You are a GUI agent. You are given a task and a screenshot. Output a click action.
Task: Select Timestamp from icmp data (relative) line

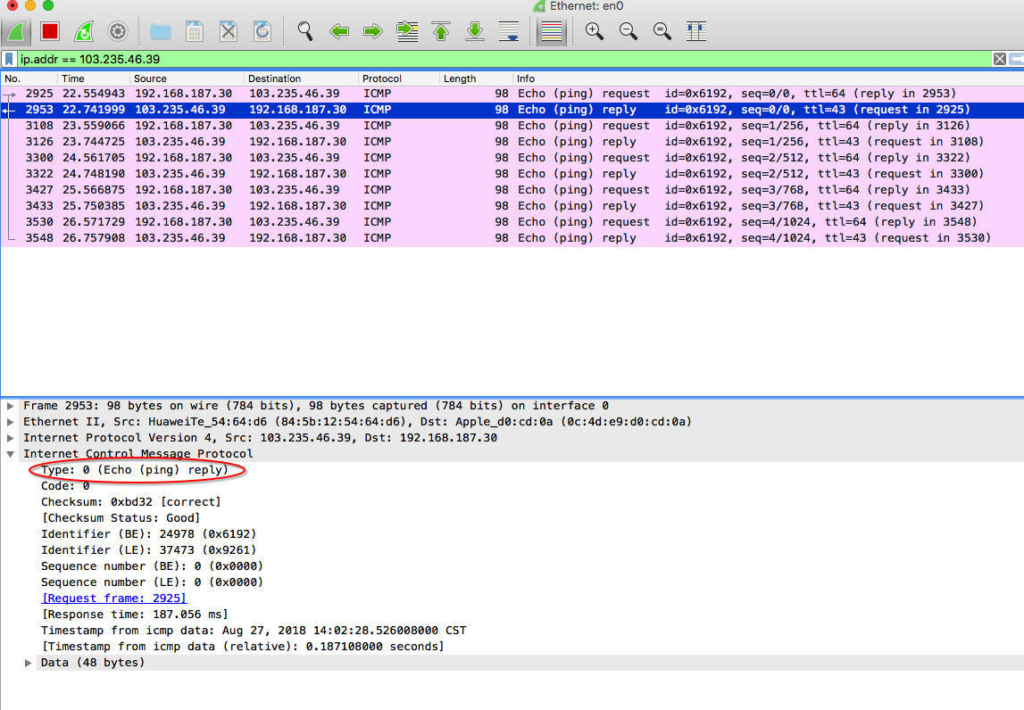click(x=243, y=647)
